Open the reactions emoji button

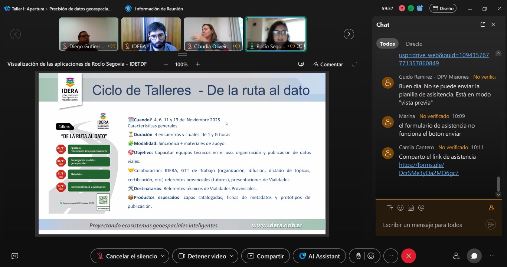[371, 256]
